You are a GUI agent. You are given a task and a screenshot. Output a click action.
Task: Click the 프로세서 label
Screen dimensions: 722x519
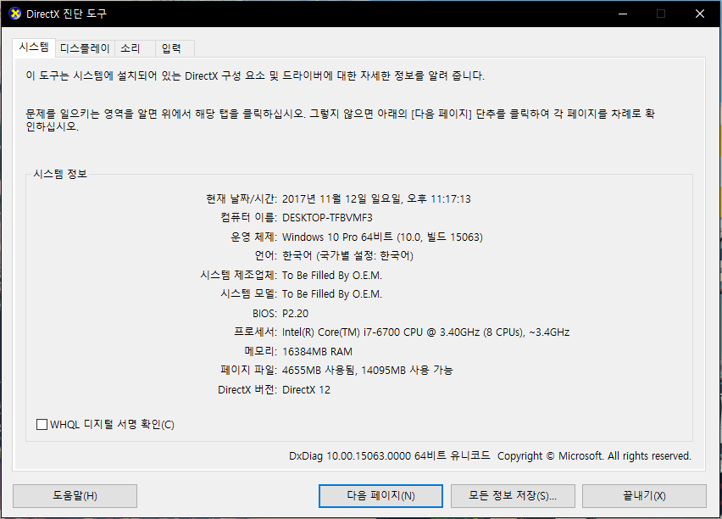pyautogui.click(x=255, y=332)
